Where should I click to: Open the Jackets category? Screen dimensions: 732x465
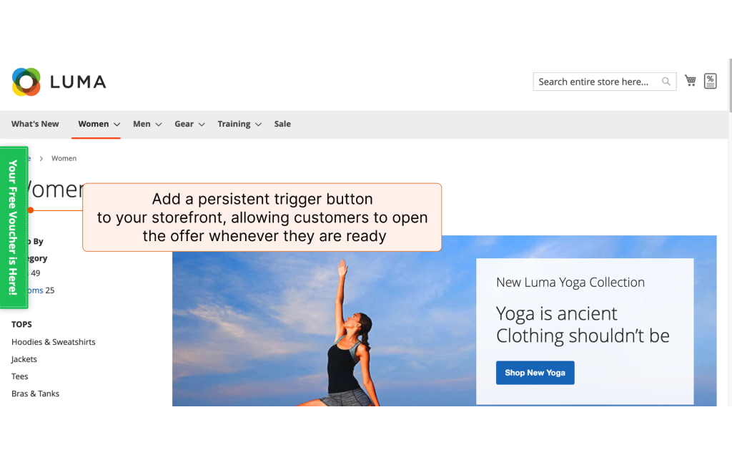pyautogui.click(x=24, y=359)
